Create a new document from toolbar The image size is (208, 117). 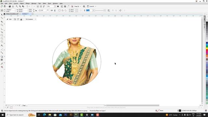(2, 6)
